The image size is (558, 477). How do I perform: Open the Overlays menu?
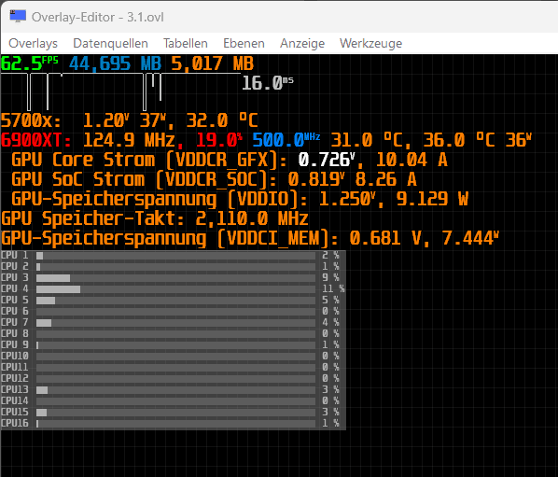pyautogui.click(x=33, y=44)
